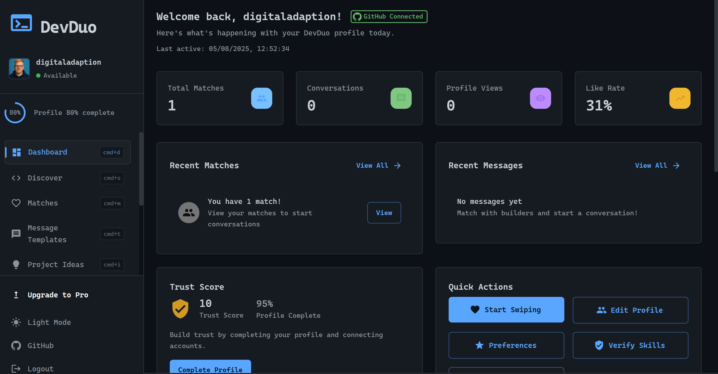
Task: Click the Upgrade to Pro arrow icon
Action: (x=16, y=295)
